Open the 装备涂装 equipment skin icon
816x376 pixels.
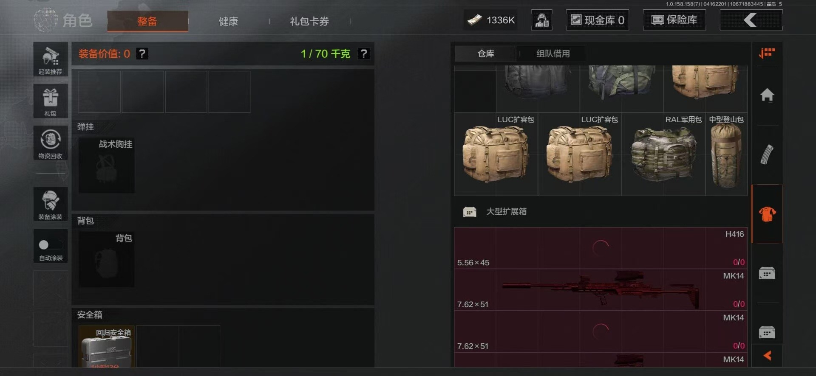[51, 204]
